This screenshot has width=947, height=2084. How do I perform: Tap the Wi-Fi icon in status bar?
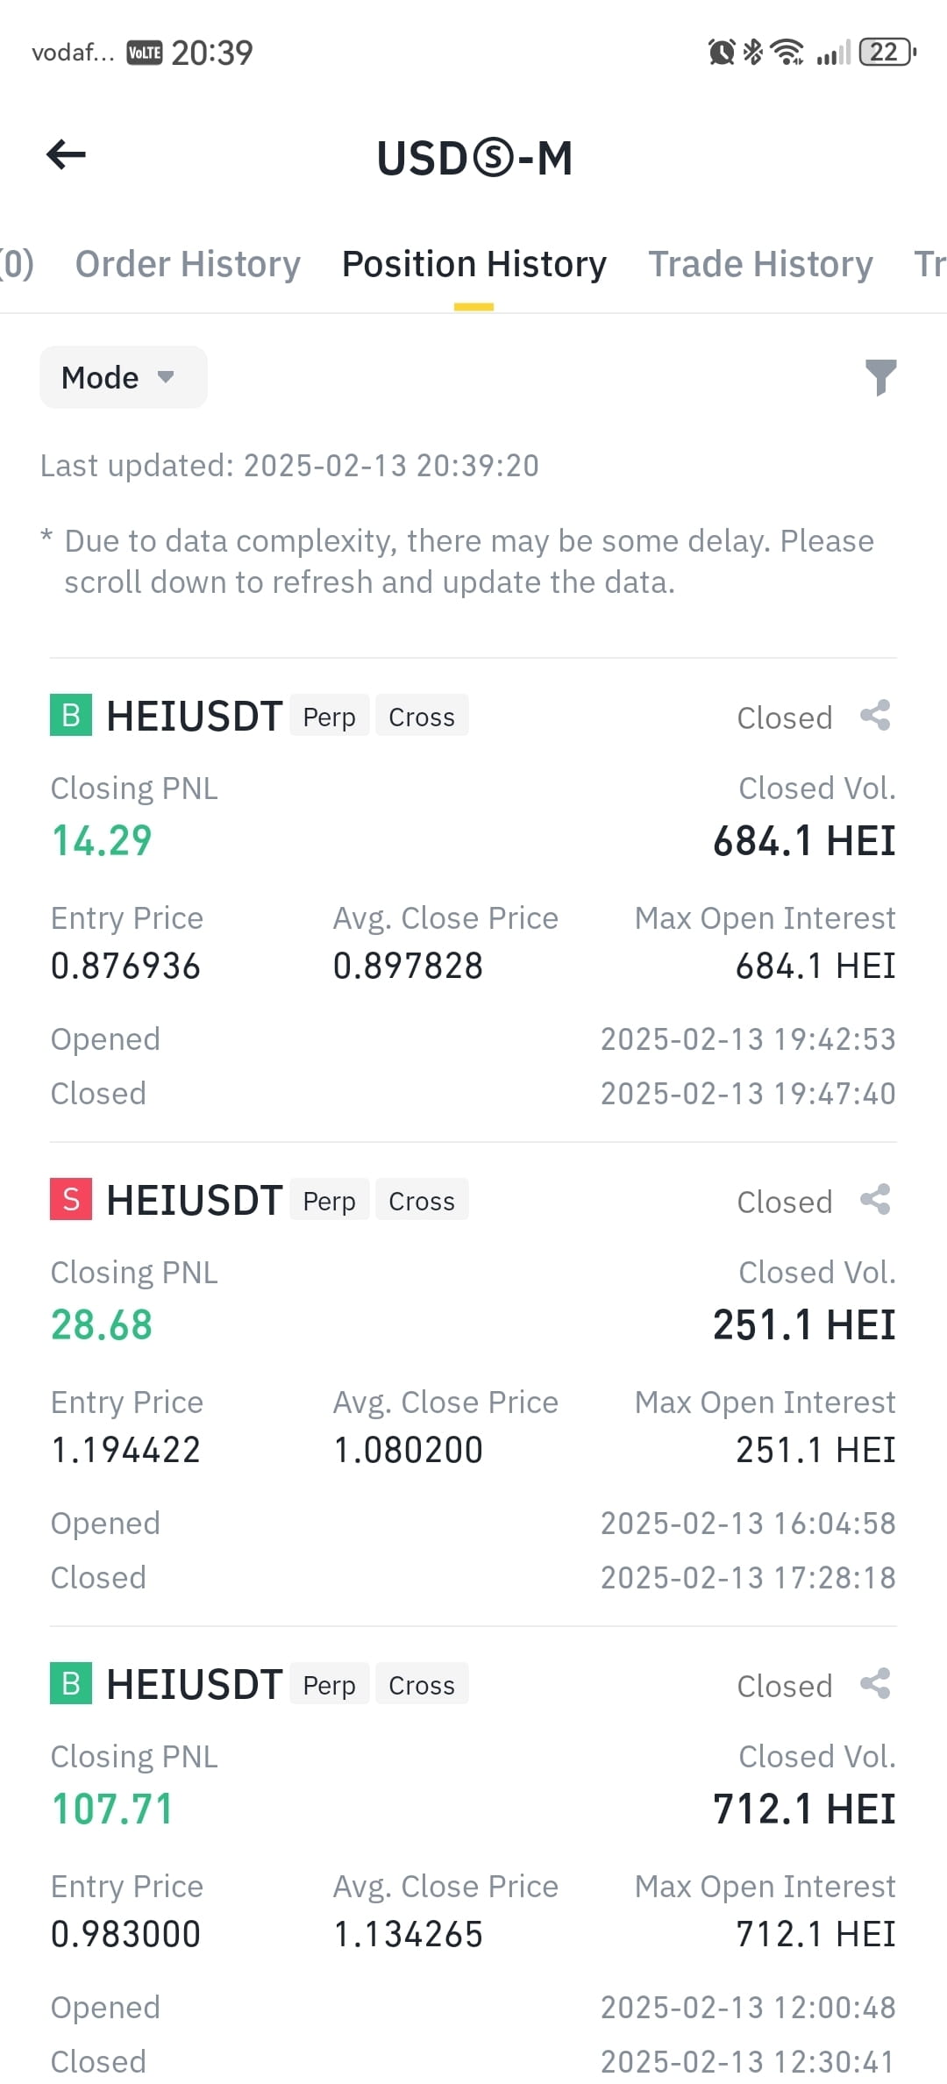[x=788, y=53]
